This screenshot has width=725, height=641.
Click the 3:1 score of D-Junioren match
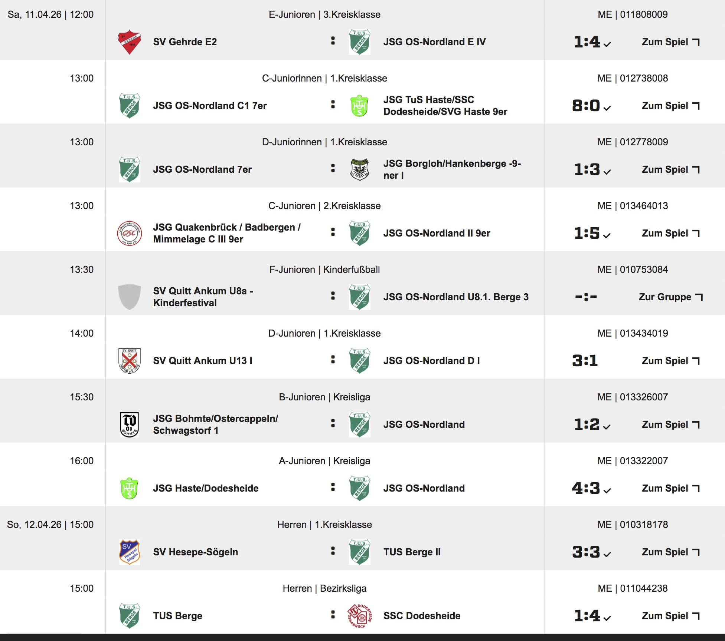pyautogui.click(x=585, y=361)
